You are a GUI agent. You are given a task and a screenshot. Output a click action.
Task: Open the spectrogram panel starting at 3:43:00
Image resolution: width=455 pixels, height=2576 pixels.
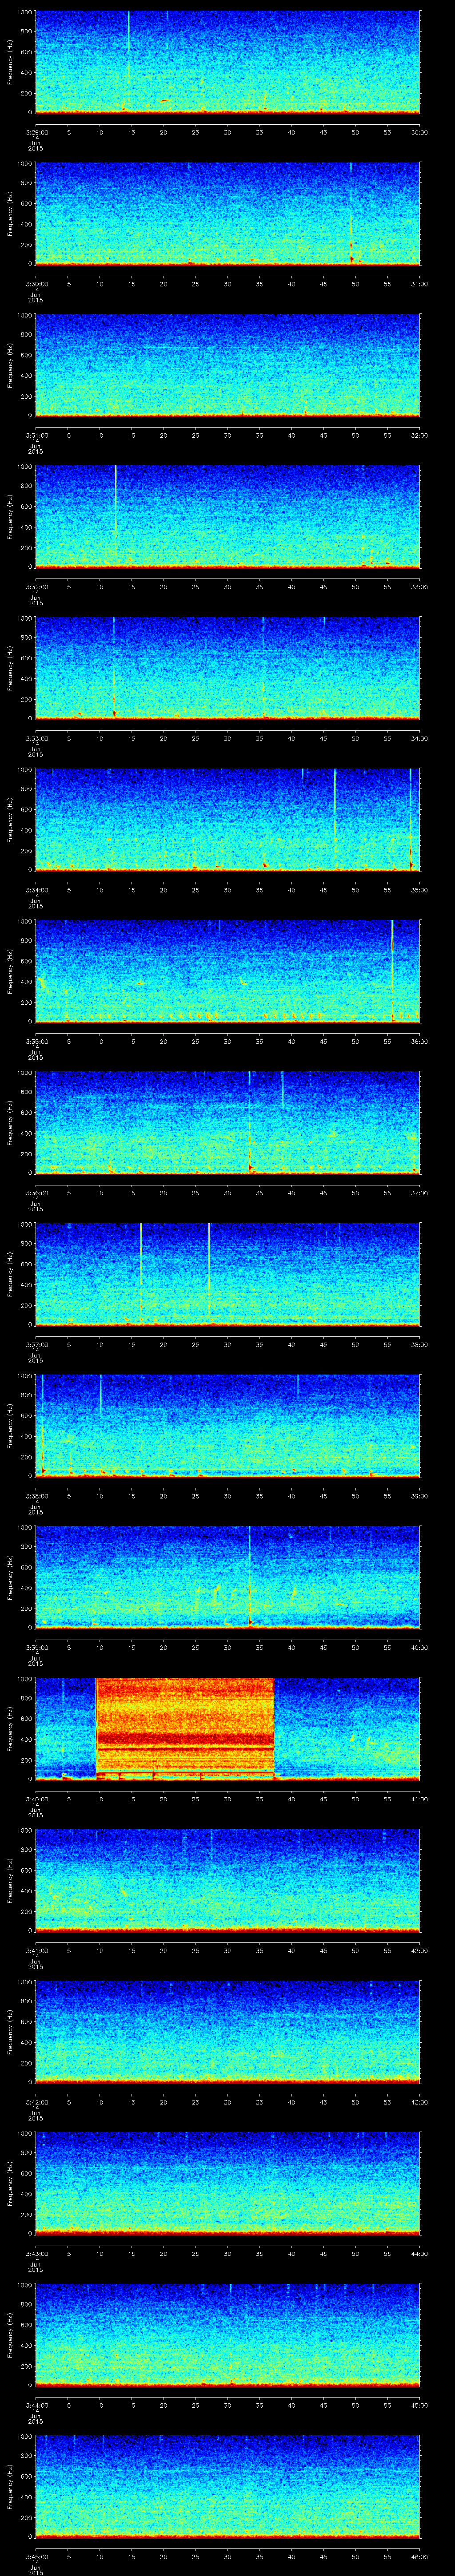pyautogui.click(x=227, y=2183)
